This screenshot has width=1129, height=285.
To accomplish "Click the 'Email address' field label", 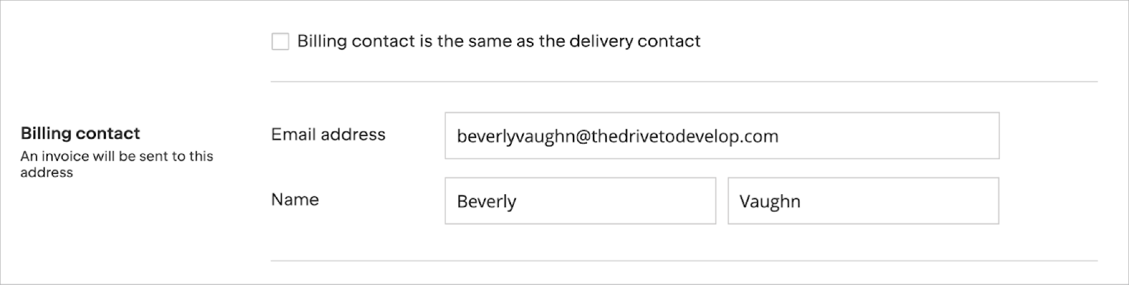I will click(328, 134).
